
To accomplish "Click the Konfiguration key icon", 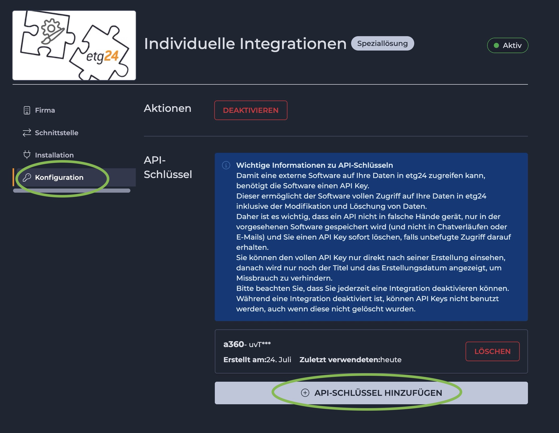I will click(27, 177).
